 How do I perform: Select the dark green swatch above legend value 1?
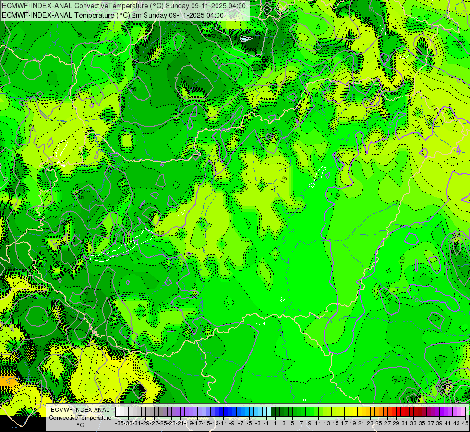[273, 411]
